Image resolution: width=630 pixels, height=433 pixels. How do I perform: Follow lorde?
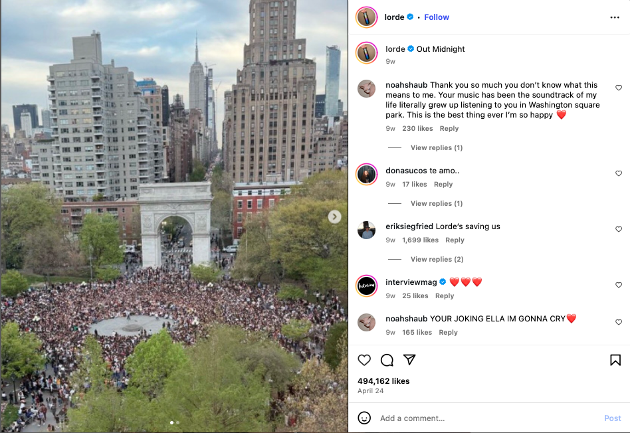pyautogui.click(x=437, y=17)
